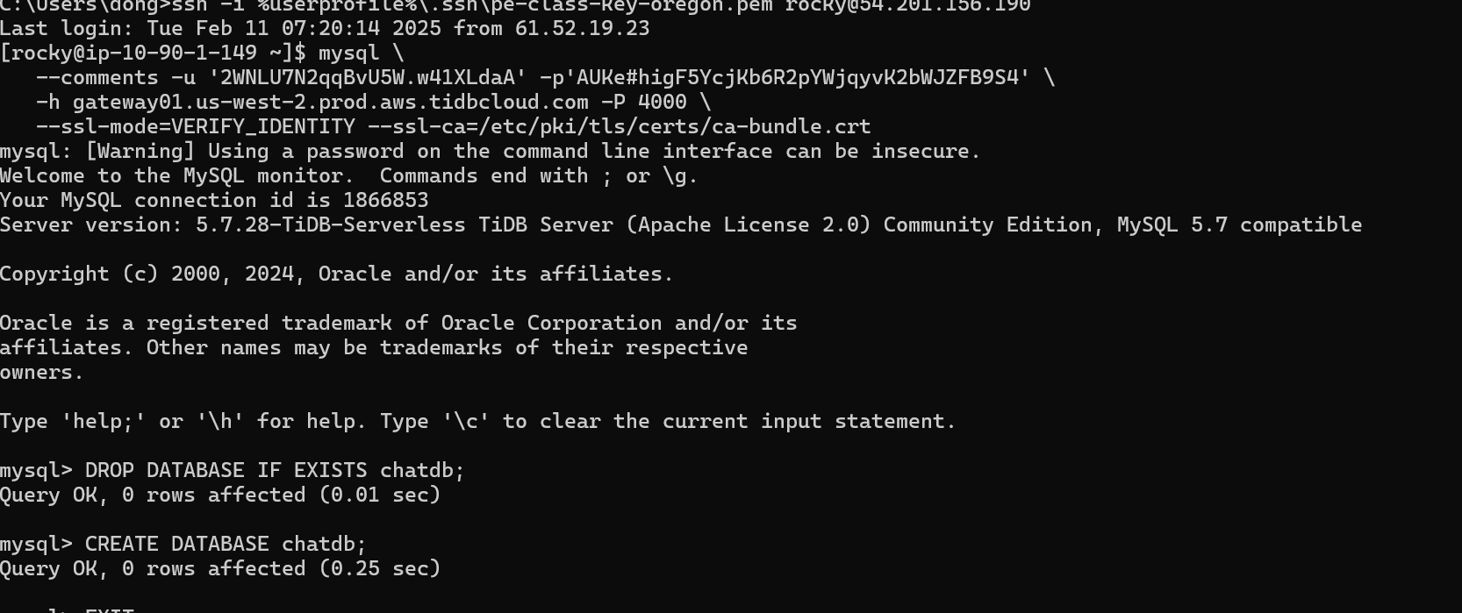Click the CREATE DATABASE chatdb statement
Image resolution: width=1462 pixels, height=613 pixels.
point(225,544)
